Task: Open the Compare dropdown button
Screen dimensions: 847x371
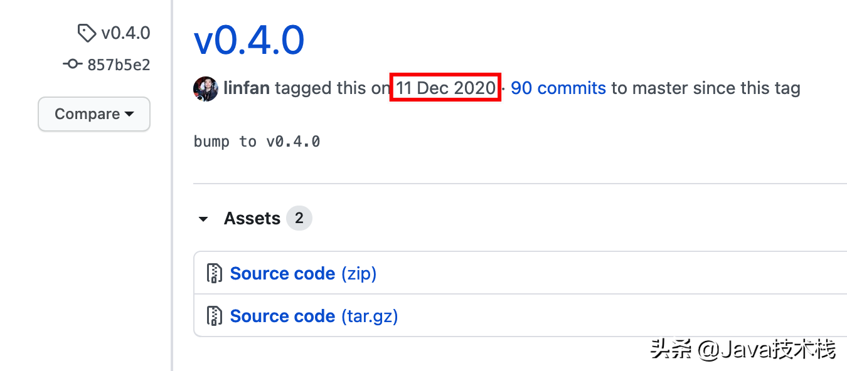Action: (94, 114)
